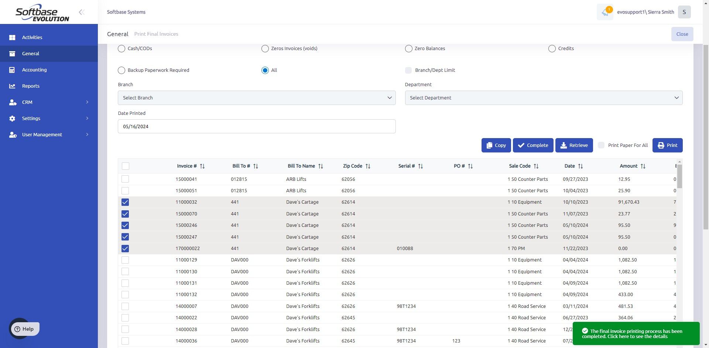
Task: Select Zero Balances radio option
Action: point(408,49)
